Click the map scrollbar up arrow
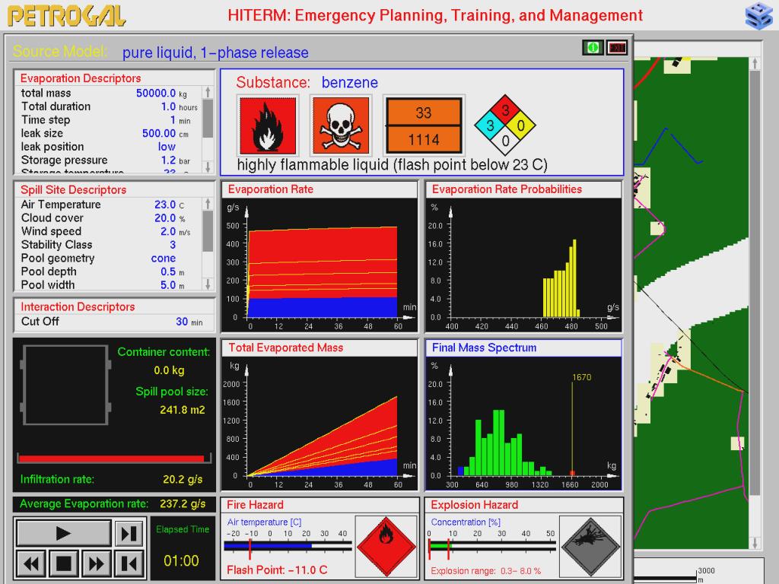Screen dimensions: 779x584 click(755, 63)
